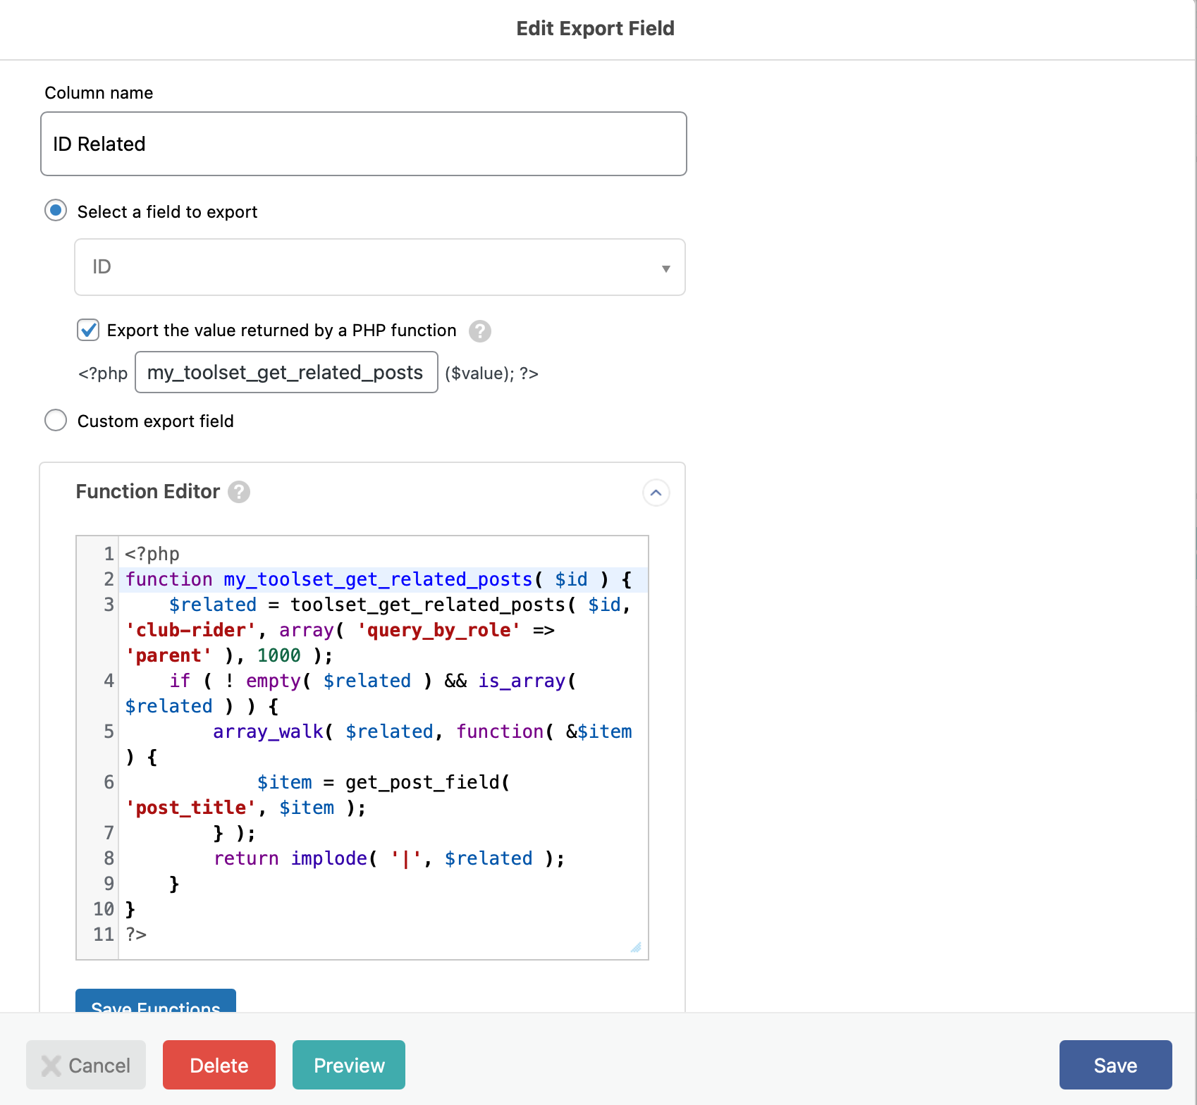
Task: Choose the Custom export field option
Action: coord(56,421)
